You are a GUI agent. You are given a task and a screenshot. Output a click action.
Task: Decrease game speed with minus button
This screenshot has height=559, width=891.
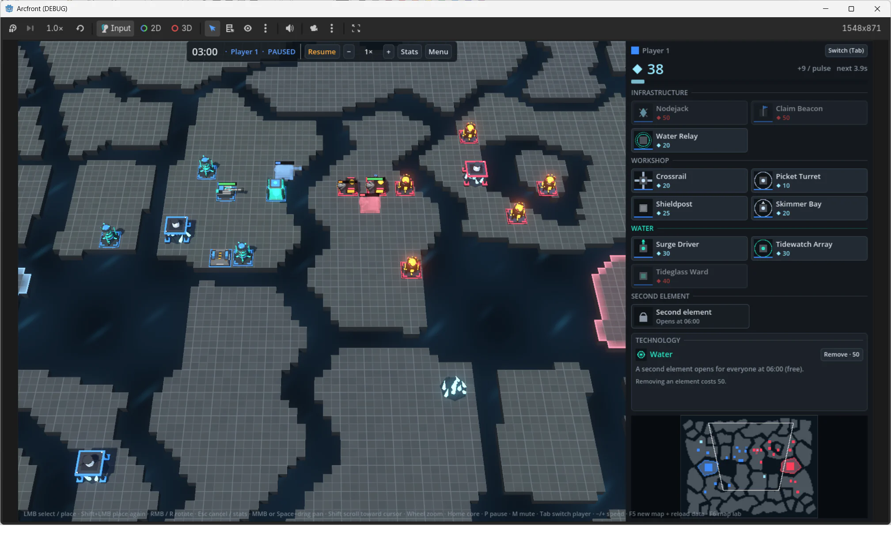tap(349, 52)
